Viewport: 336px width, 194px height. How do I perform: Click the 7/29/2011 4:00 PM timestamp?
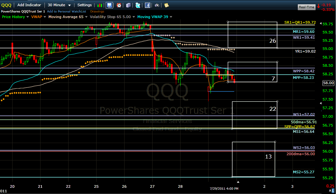224,189
